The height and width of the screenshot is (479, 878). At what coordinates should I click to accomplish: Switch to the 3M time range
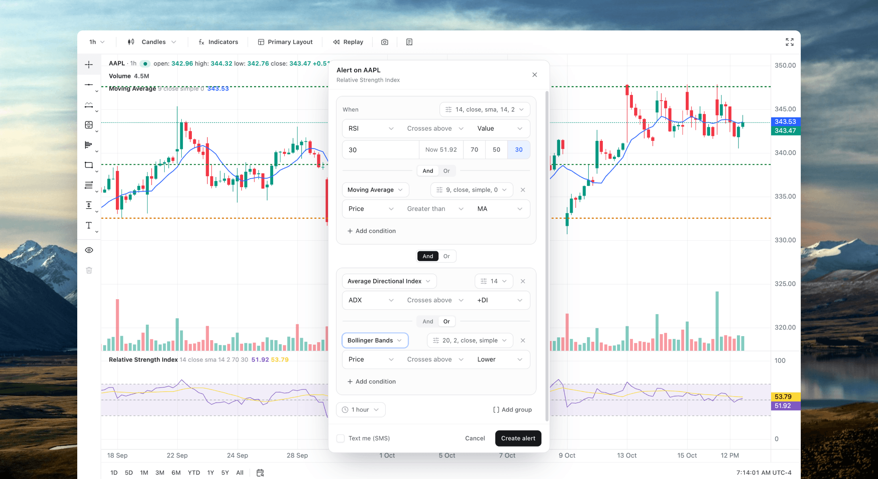(x=160, y=473)
